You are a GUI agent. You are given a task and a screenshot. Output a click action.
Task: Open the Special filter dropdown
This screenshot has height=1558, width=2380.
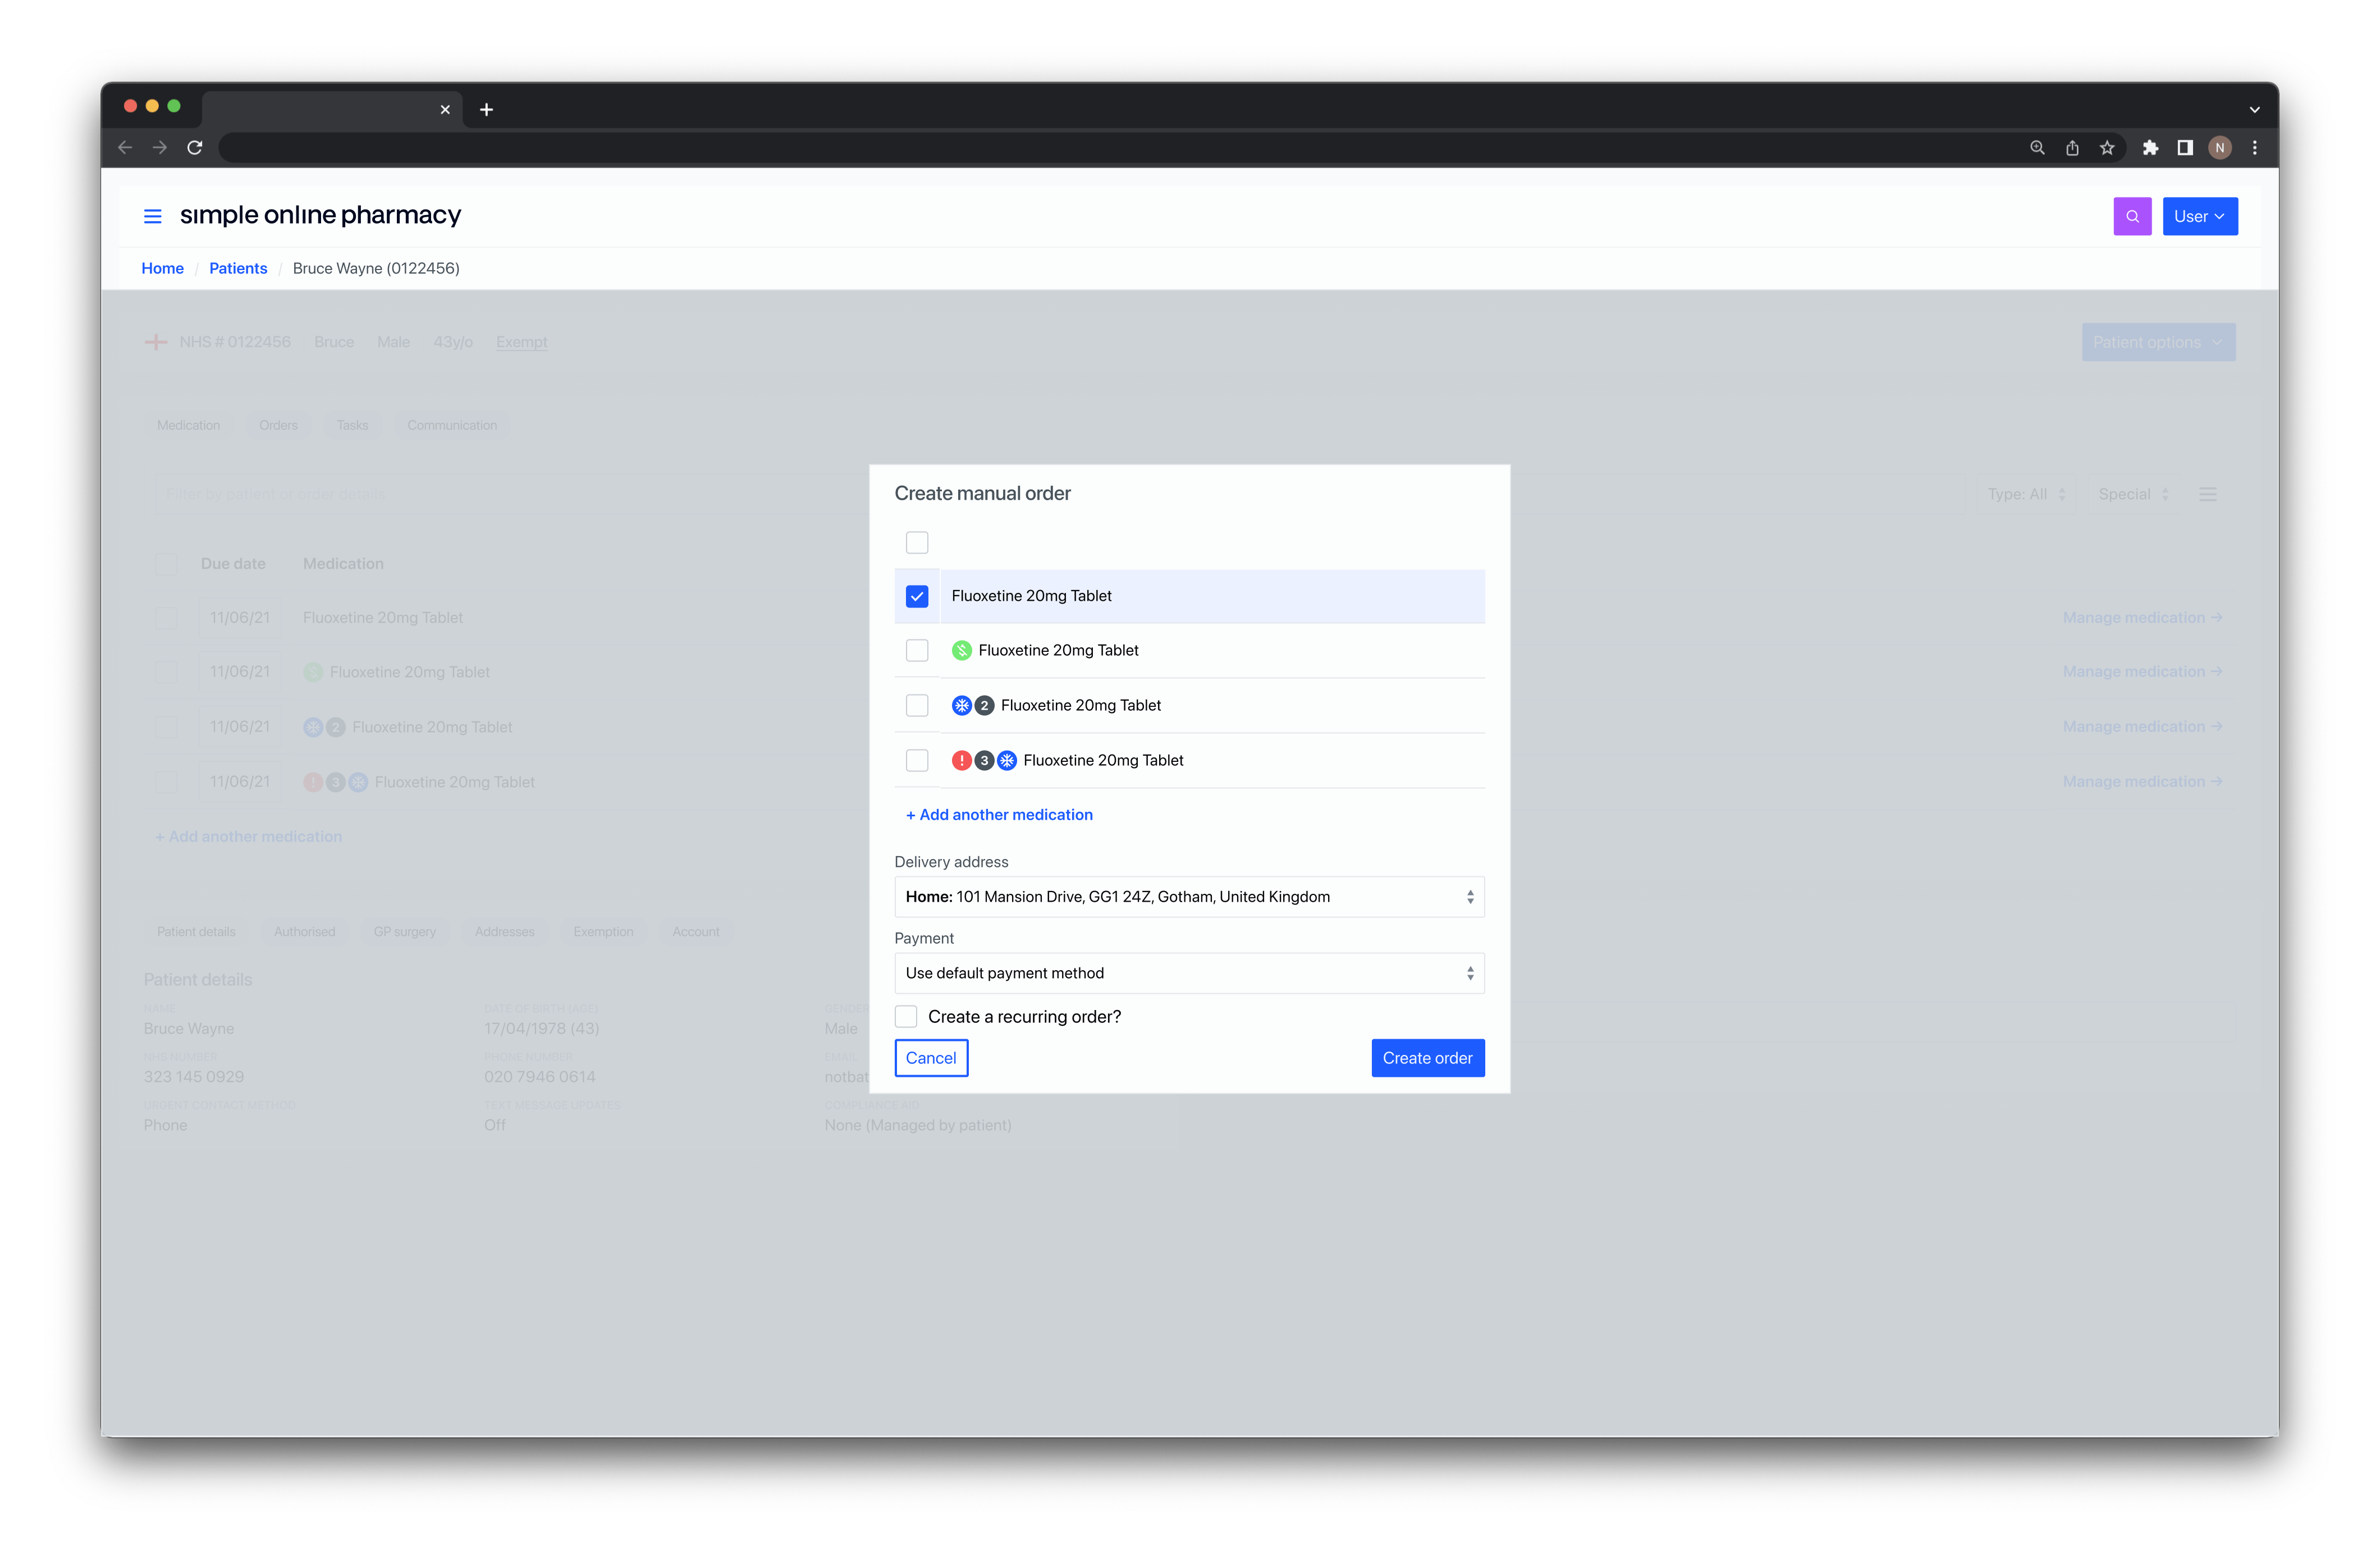2133,494
